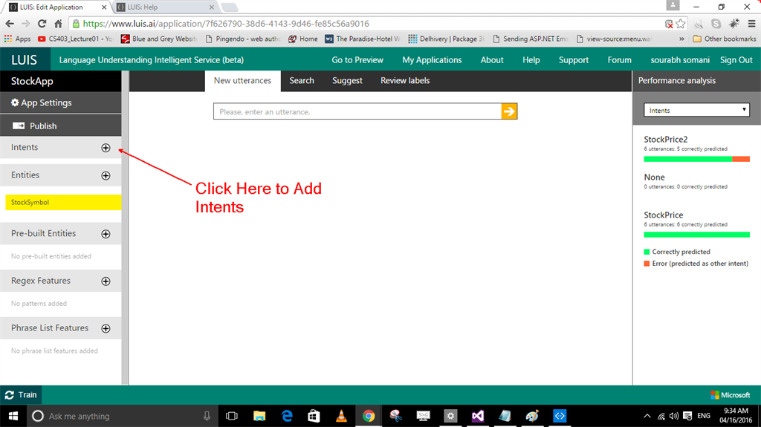
Task: Select LUIS: Edit Application browser tab
Action: [x=57, y=7]
